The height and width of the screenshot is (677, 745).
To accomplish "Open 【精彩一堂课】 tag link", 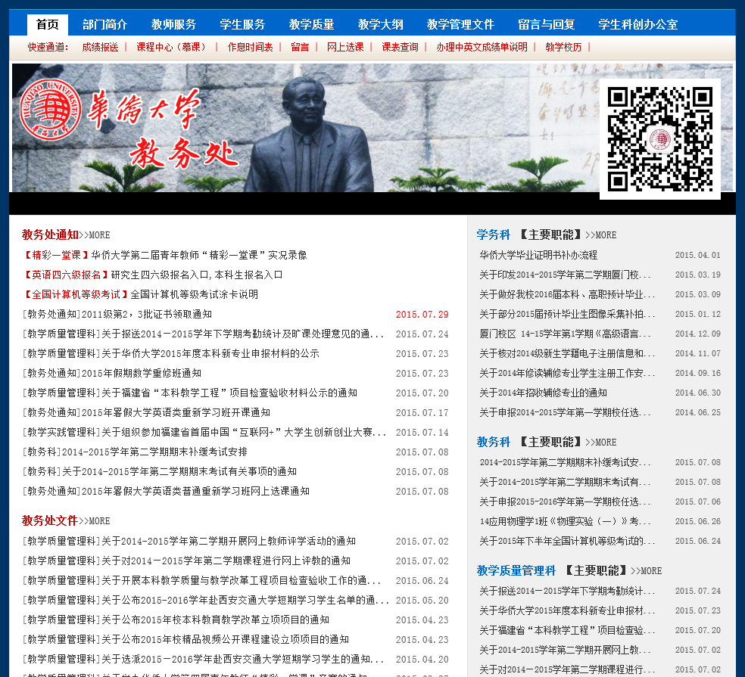I will click(x=56, y=256).
